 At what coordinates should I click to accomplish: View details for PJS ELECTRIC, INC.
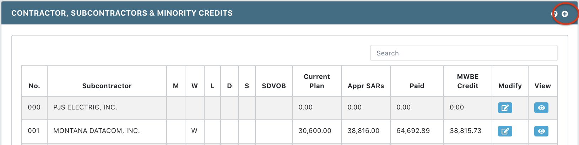point(541,108)
